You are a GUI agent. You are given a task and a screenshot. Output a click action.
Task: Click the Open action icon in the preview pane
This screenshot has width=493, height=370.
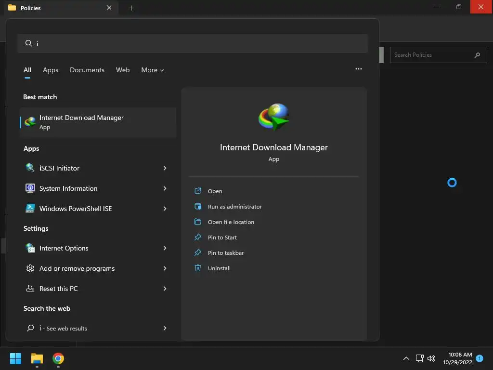pos(198,191)
